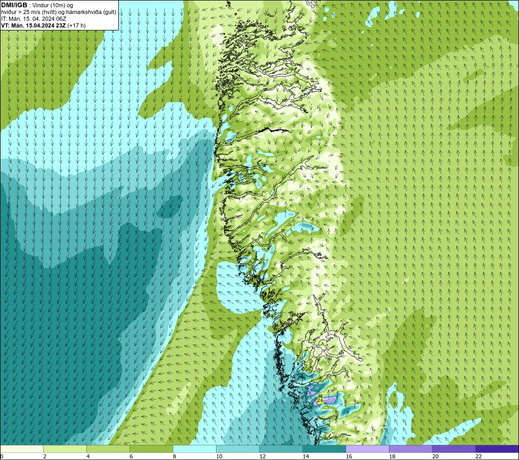Select the light green 2–4 m/s legend swatch
Screen dimensions: 519x460
click(65, 449)
